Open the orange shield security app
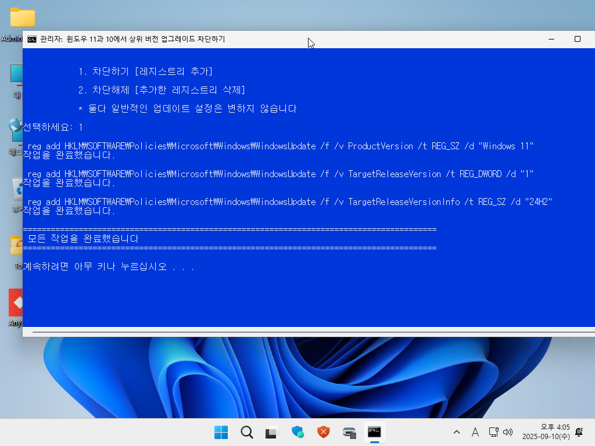Image resolution: width=595 pixels, height=446 pixels. tap(323, 432)
